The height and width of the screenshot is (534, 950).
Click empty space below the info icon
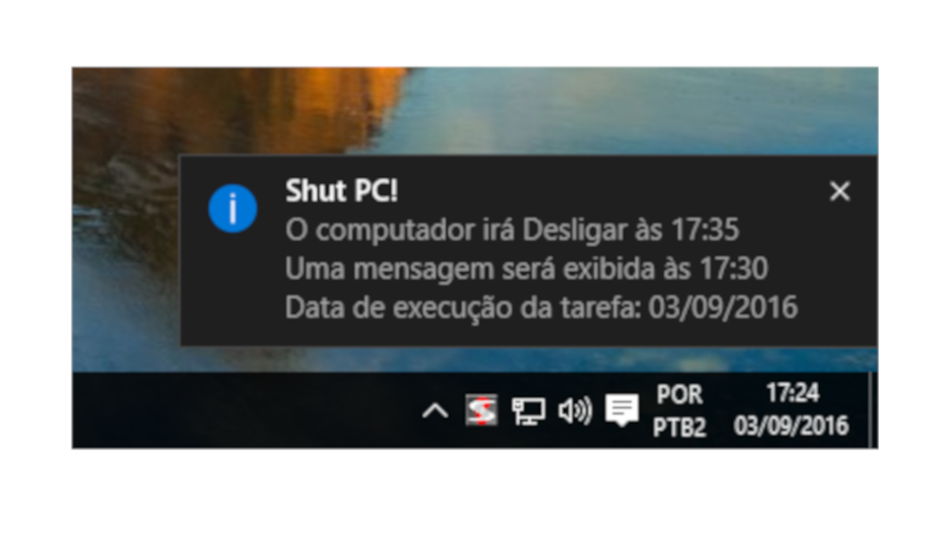(x=233, y=291)
